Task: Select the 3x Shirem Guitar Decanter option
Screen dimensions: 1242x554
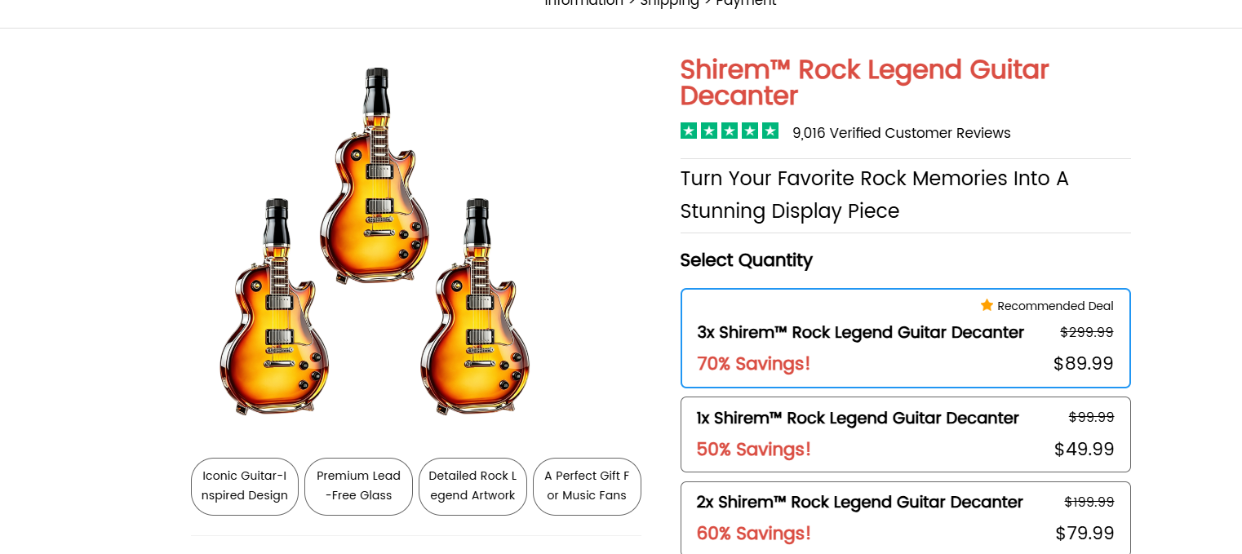Action: [905, 338]
